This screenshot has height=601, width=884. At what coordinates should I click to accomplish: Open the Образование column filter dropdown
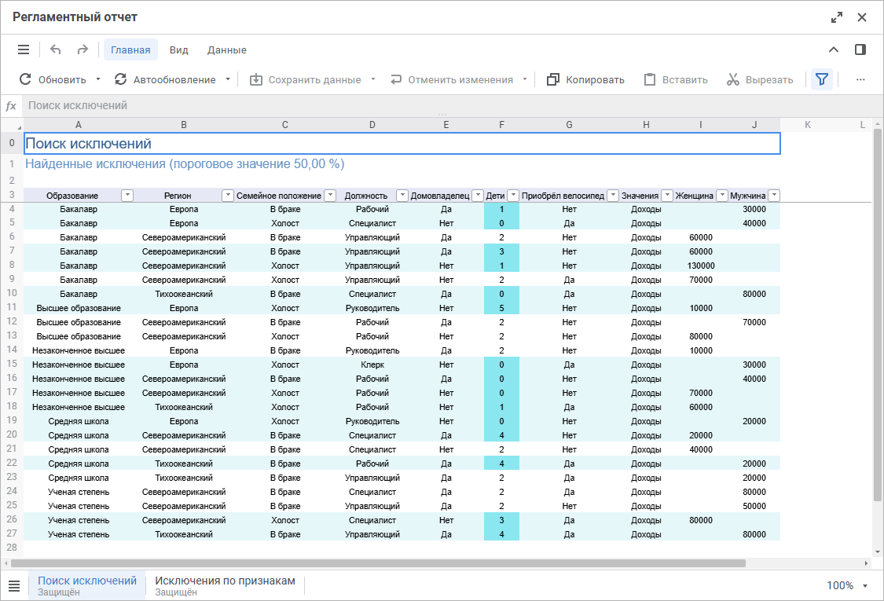pyautogui.click(x=127, y=196)
